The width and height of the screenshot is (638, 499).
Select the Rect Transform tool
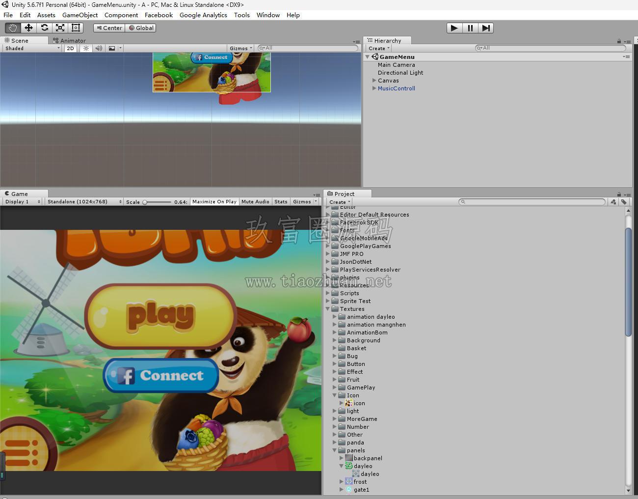coord(76,28)
